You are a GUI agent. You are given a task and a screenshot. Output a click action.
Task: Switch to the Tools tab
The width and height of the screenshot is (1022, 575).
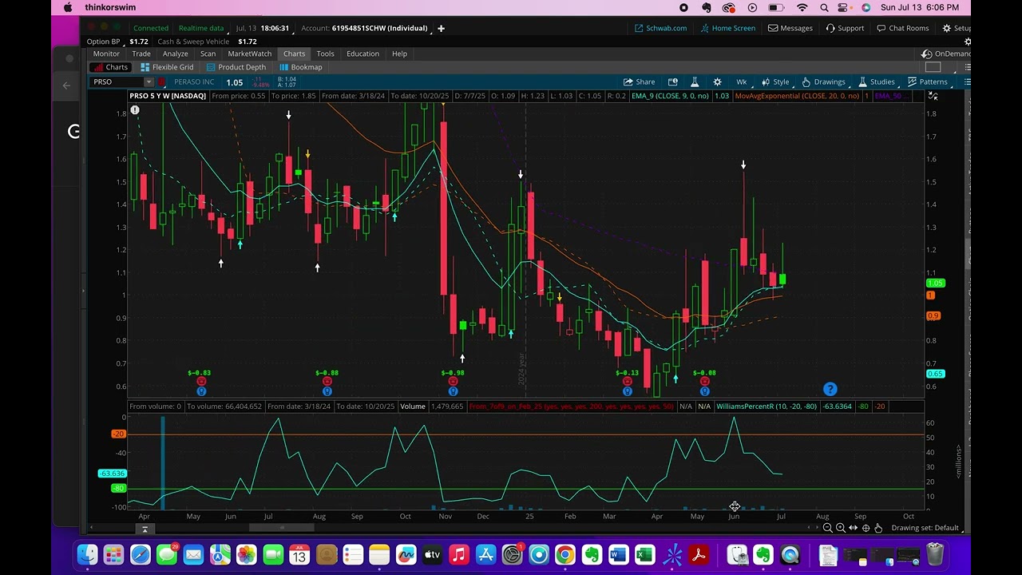pyautogui.click(x=325, y=54)
